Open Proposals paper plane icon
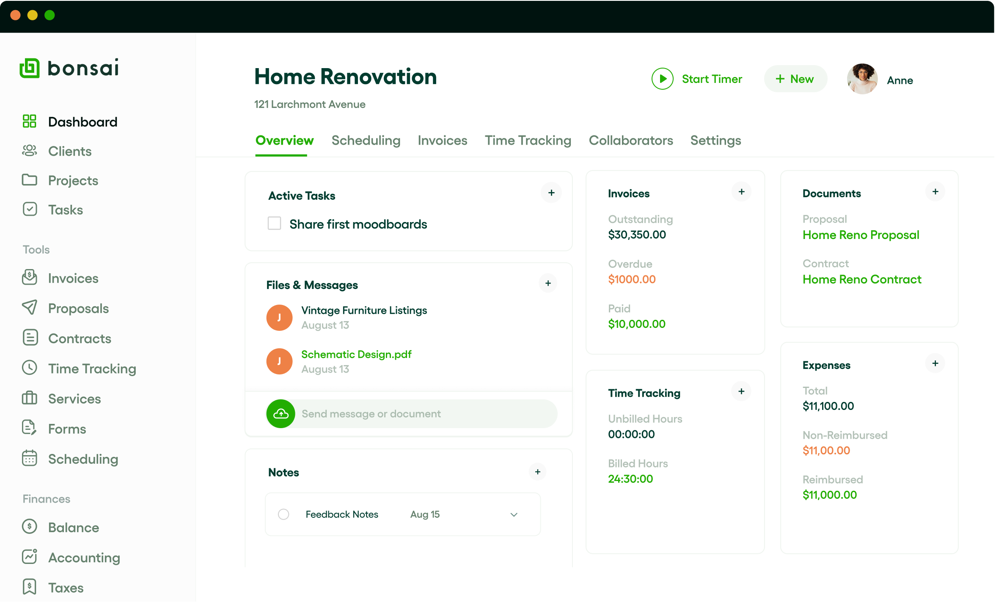 pyautogui.click(x=30, y=308)
